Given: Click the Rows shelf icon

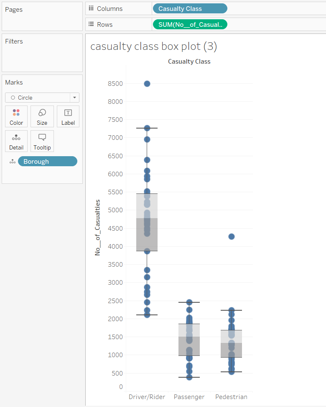Looking at the screenshot, I should (91, 24).
